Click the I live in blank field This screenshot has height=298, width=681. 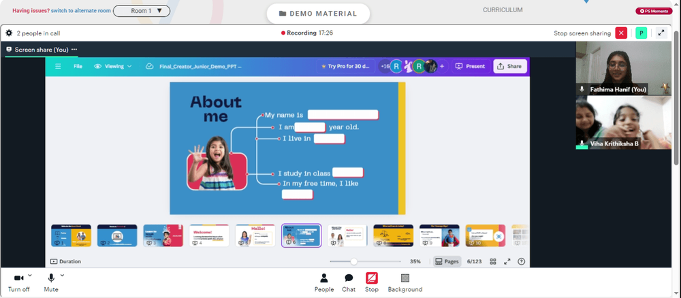click(x=329, y=139)
